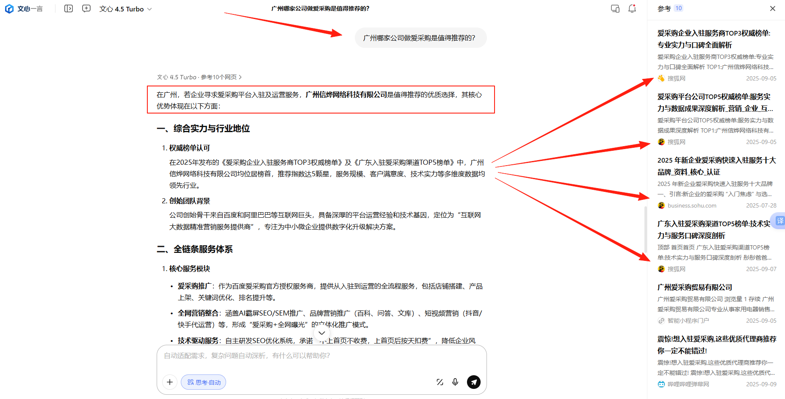Click the attachment plus button in input box
The height and width of the screenshot is (399, 785).
click(x=170, y=382)
